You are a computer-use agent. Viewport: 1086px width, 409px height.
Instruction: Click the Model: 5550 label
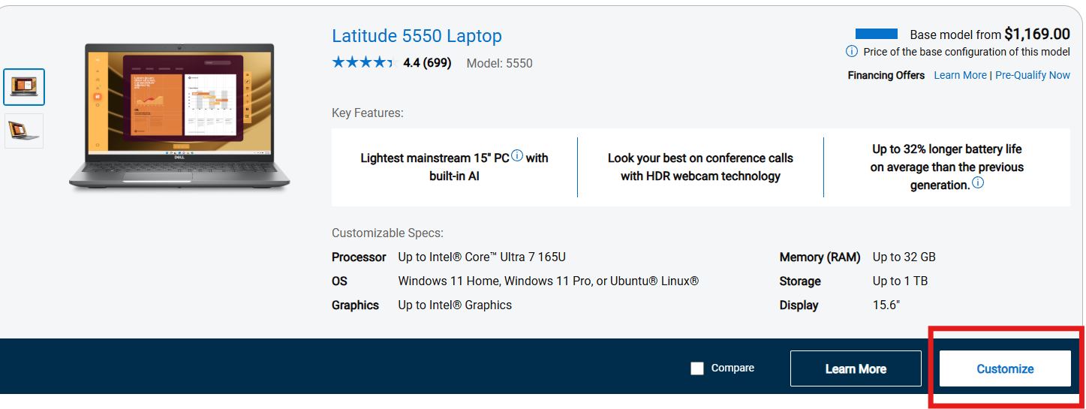click(499, 63)
